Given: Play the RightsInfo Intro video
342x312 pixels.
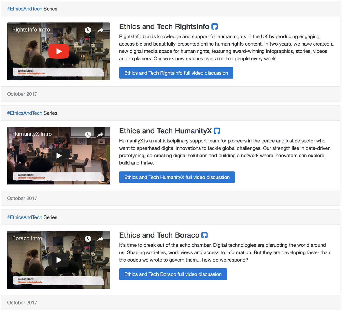Looking at the screenshot, I should tap(59, 51).
